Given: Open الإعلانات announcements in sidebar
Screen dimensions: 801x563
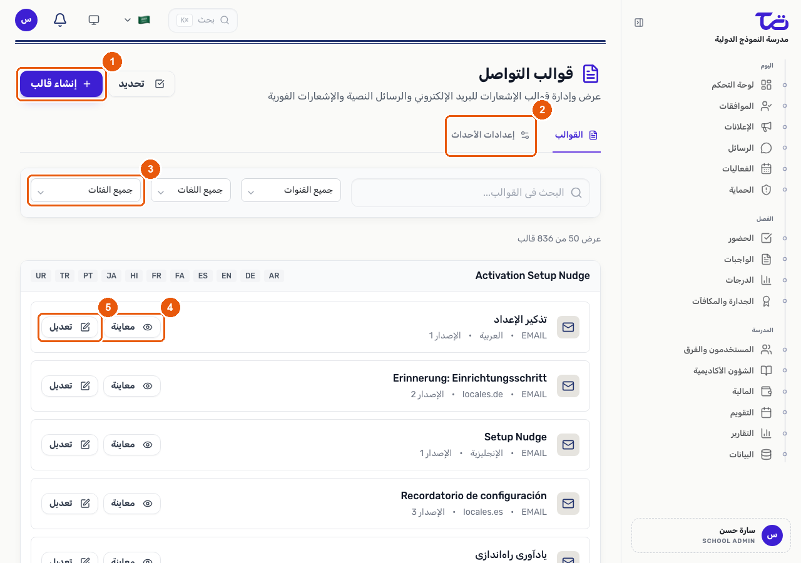Looking at the screenshot, I should [x=748, y=127].
